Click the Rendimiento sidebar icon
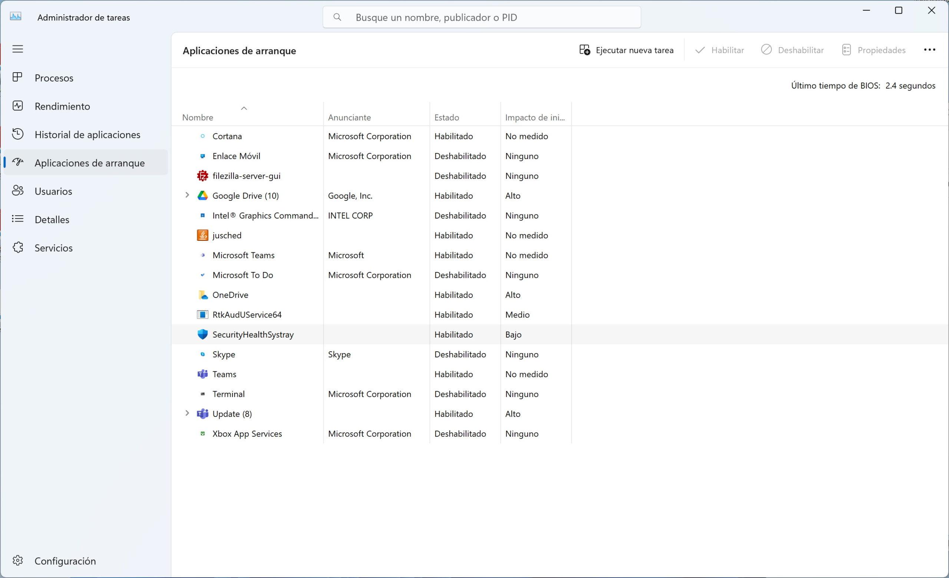949x578 pixels. (x=17, y=106)
